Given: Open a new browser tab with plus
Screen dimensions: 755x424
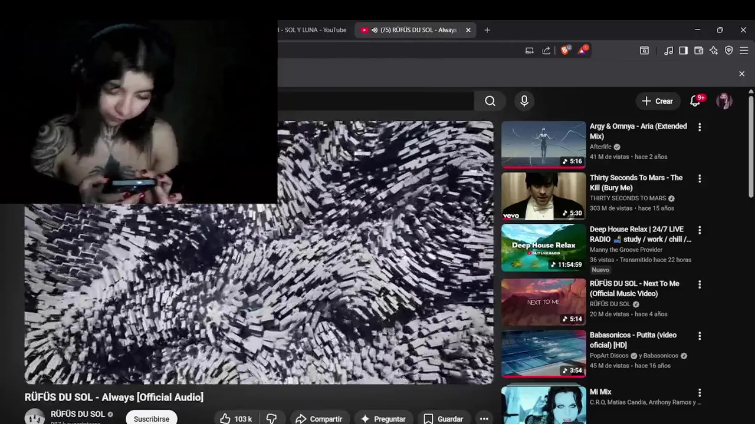Looking at the screenshot, I should (x=487, y=30).
